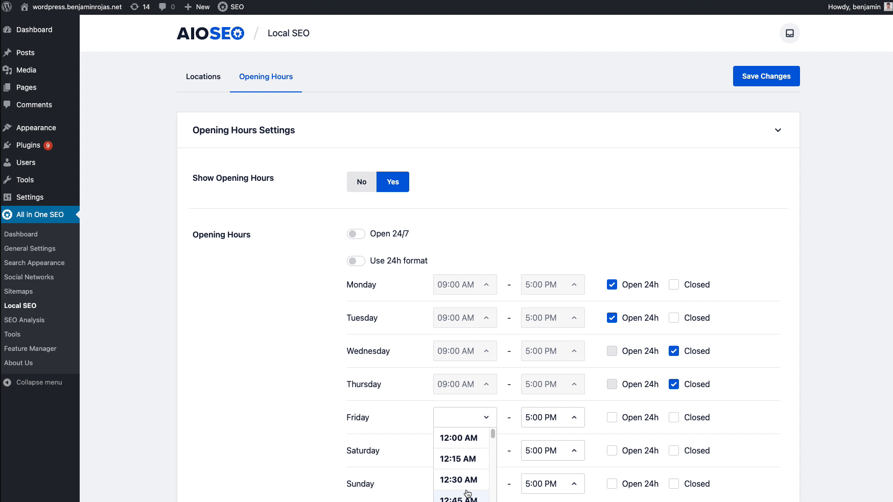Click the SEO gear icon in admin bar
This screenshot has width=893, height=502.
(x=223, y=7)
